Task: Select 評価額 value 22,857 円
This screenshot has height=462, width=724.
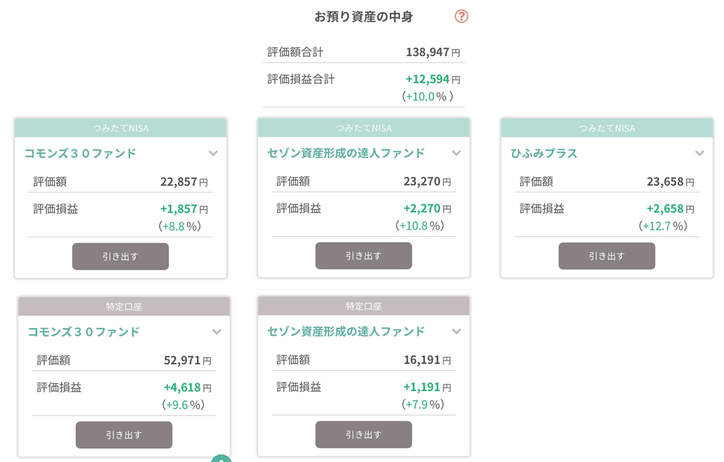Action: coord(184,182)
